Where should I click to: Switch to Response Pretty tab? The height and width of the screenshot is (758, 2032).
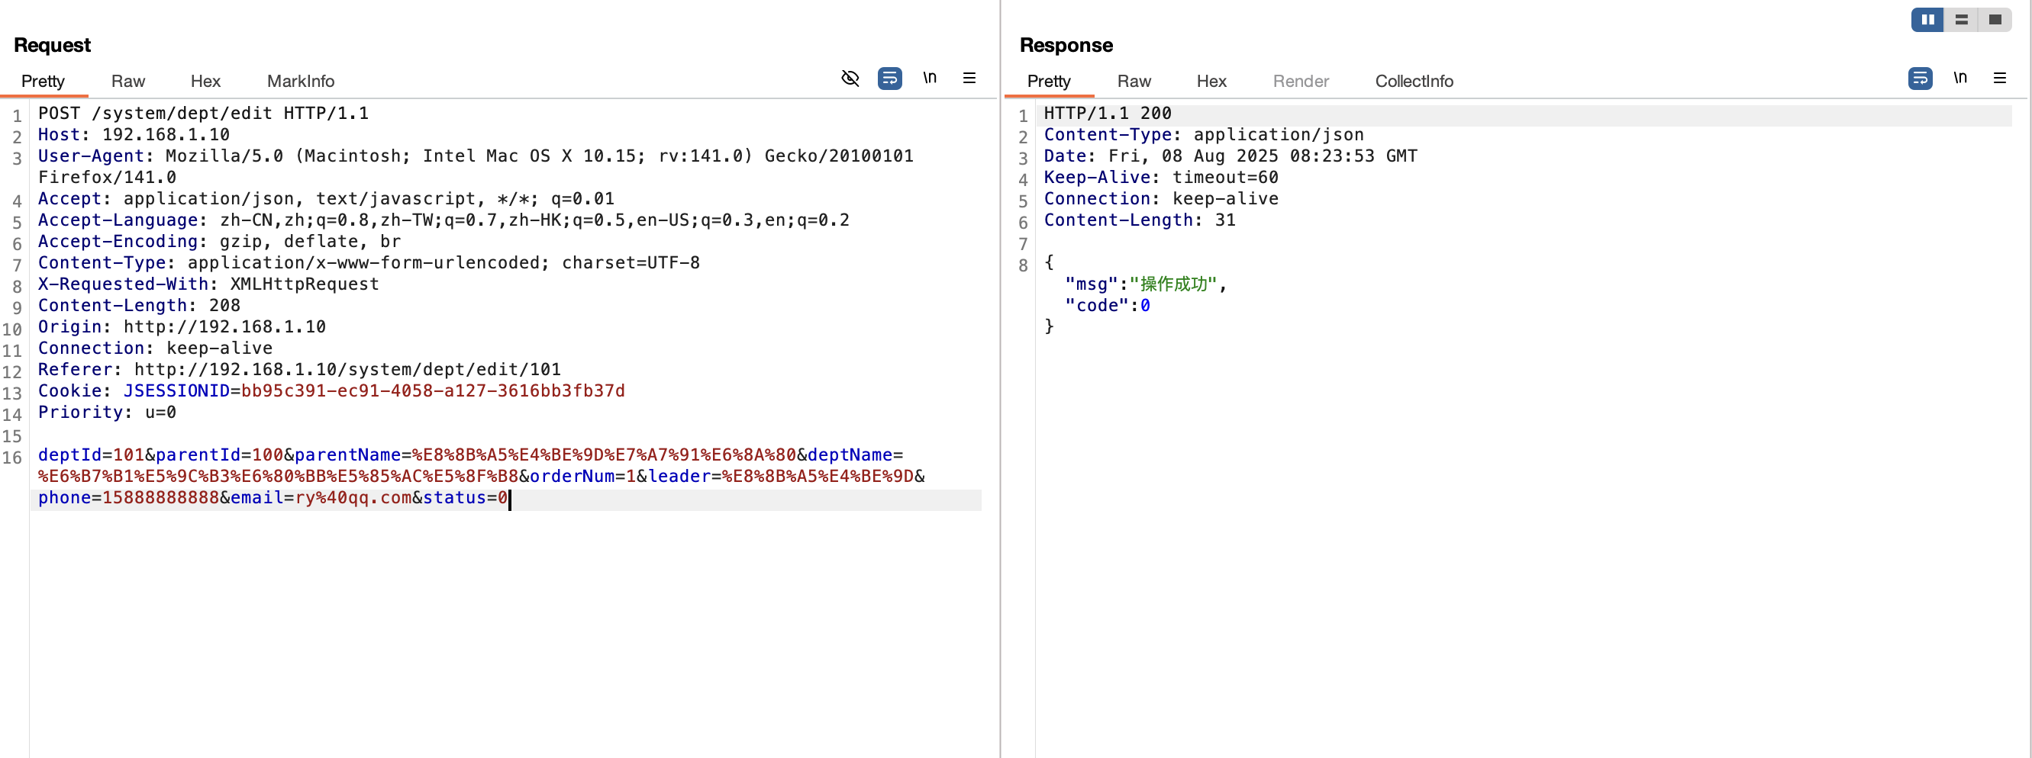(1049, 81)
